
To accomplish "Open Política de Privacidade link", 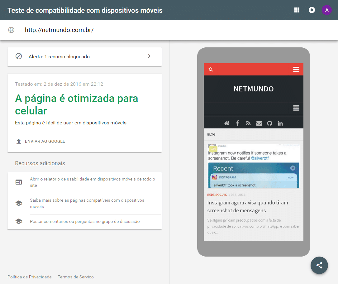I will click(x=30, y=277).
